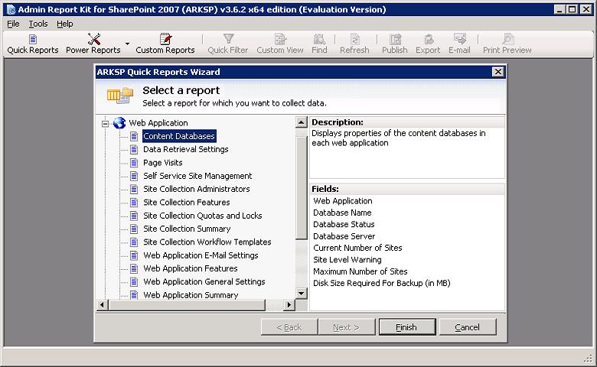Open Power Reports tool
This screenshot has width=597, height=367.
[93, 44]
